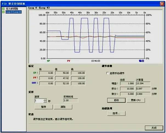The width and height of the screenshot is (166, 133).
Task: Enable the 启用手动调节 checkbox
Action: (107, 73)
